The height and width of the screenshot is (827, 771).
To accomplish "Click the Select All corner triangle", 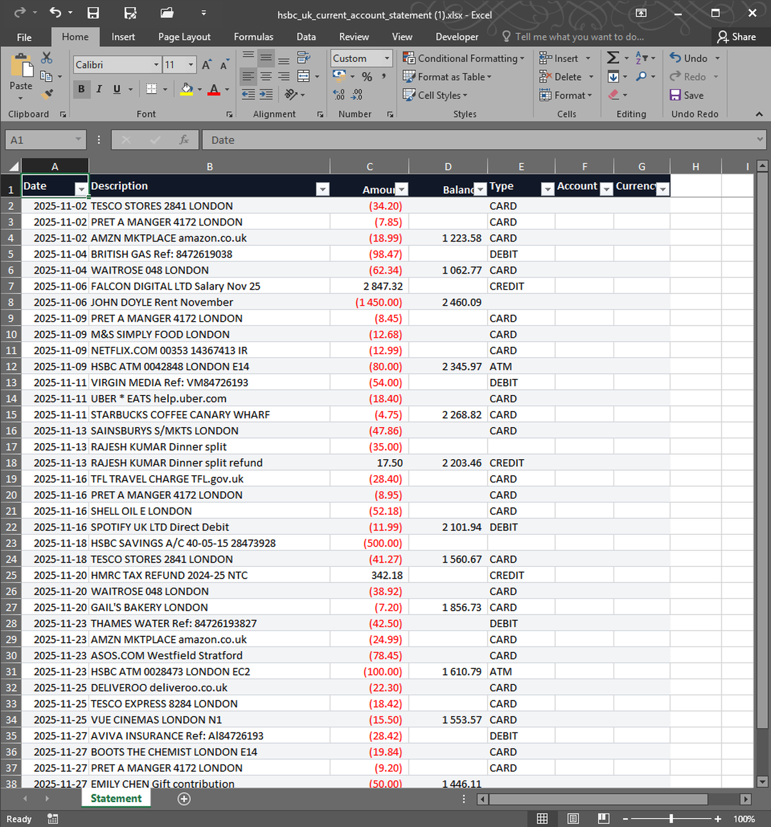I will coord(12,166).
